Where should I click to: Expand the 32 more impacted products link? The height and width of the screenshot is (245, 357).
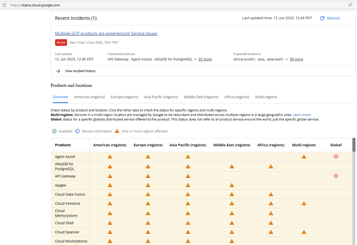coord(205,59)
